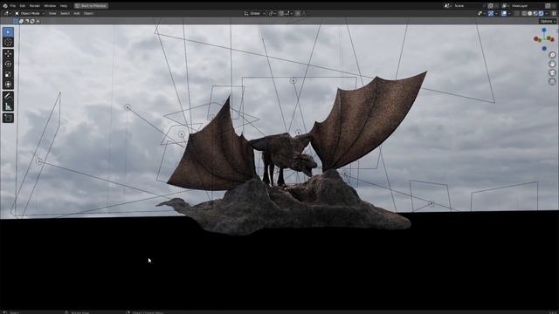The height and width of the screenshot is (314, 559).
Task: Open the Options dropdown
Action: click(x=548, y=21)
